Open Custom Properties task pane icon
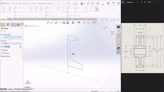This screenshot has height=92, width=164. tap(118, 52)
